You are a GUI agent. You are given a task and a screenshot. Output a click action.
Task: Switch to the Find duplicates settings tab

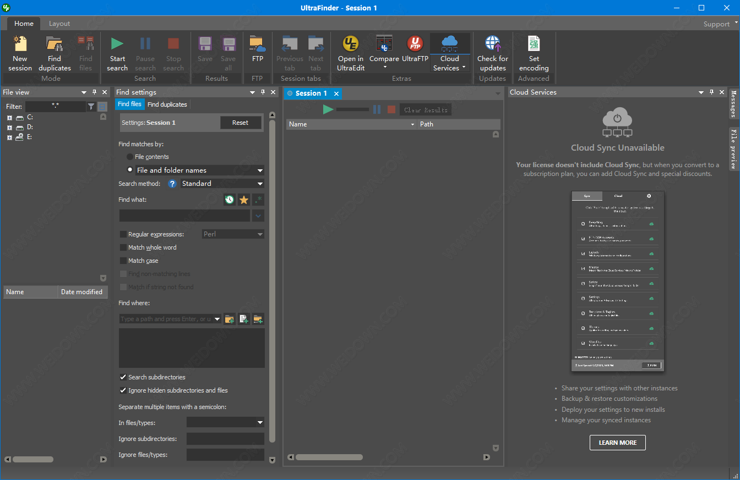(167, 104)
